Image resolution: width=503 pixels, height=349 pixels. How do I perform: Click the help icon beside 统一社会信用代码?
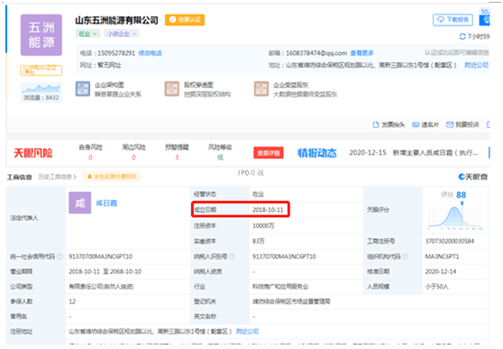tap(59, 256)
